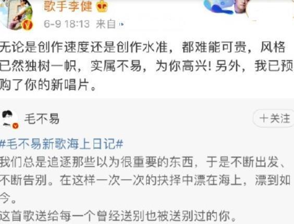Click the small source icon after 来自
The height and width of the screenshot is (224, 294).
[x=121, y=24]
